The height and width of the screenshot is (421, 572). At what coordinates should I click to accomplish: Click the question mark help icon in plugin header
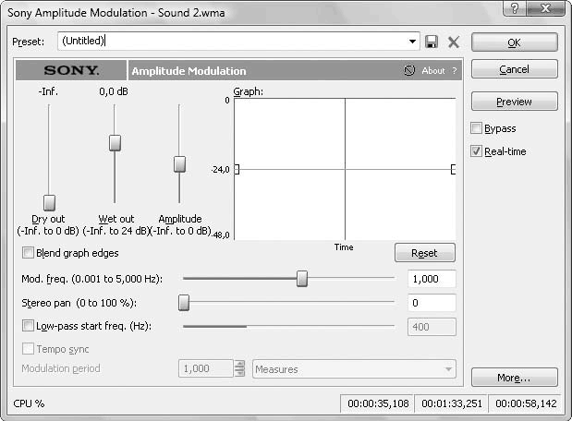(454, 70)
